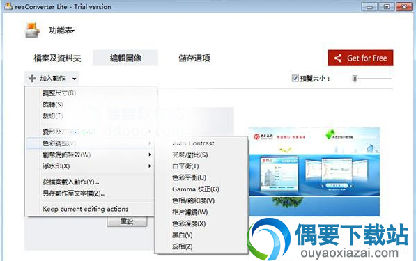Click the reaConverter app icon beside 功能表

coord(32,30)
